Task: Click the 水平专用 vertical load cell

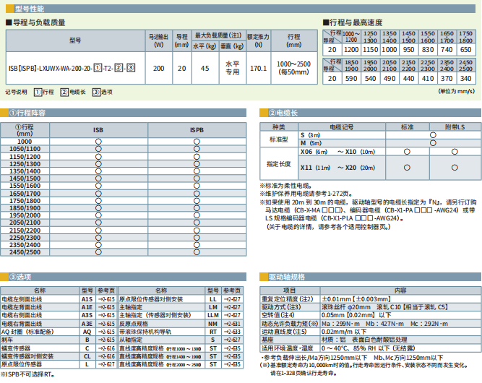Action: click(233, 68)
